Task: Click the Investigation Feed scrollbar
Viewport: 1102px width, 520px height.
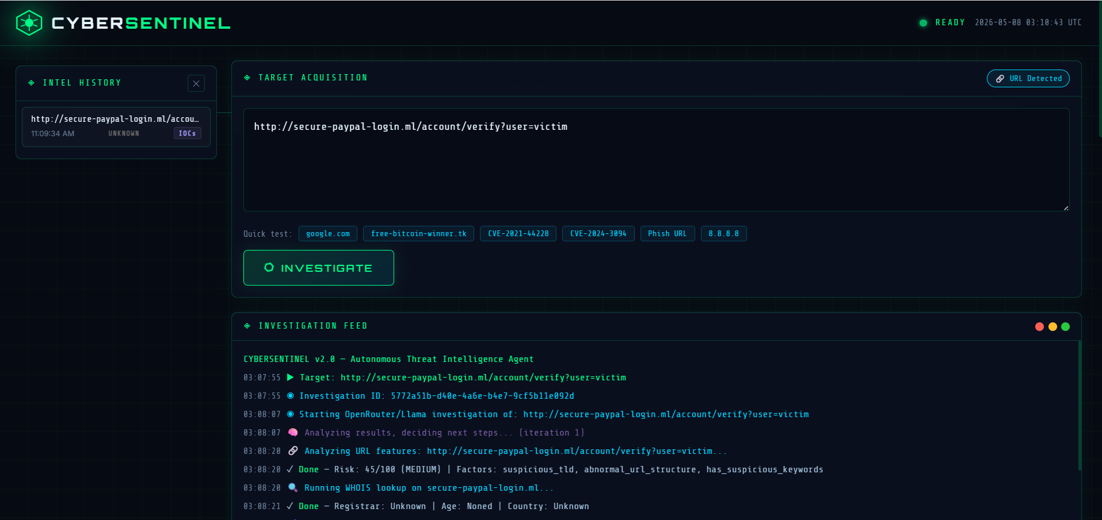Action: [x=1080, y=406]
